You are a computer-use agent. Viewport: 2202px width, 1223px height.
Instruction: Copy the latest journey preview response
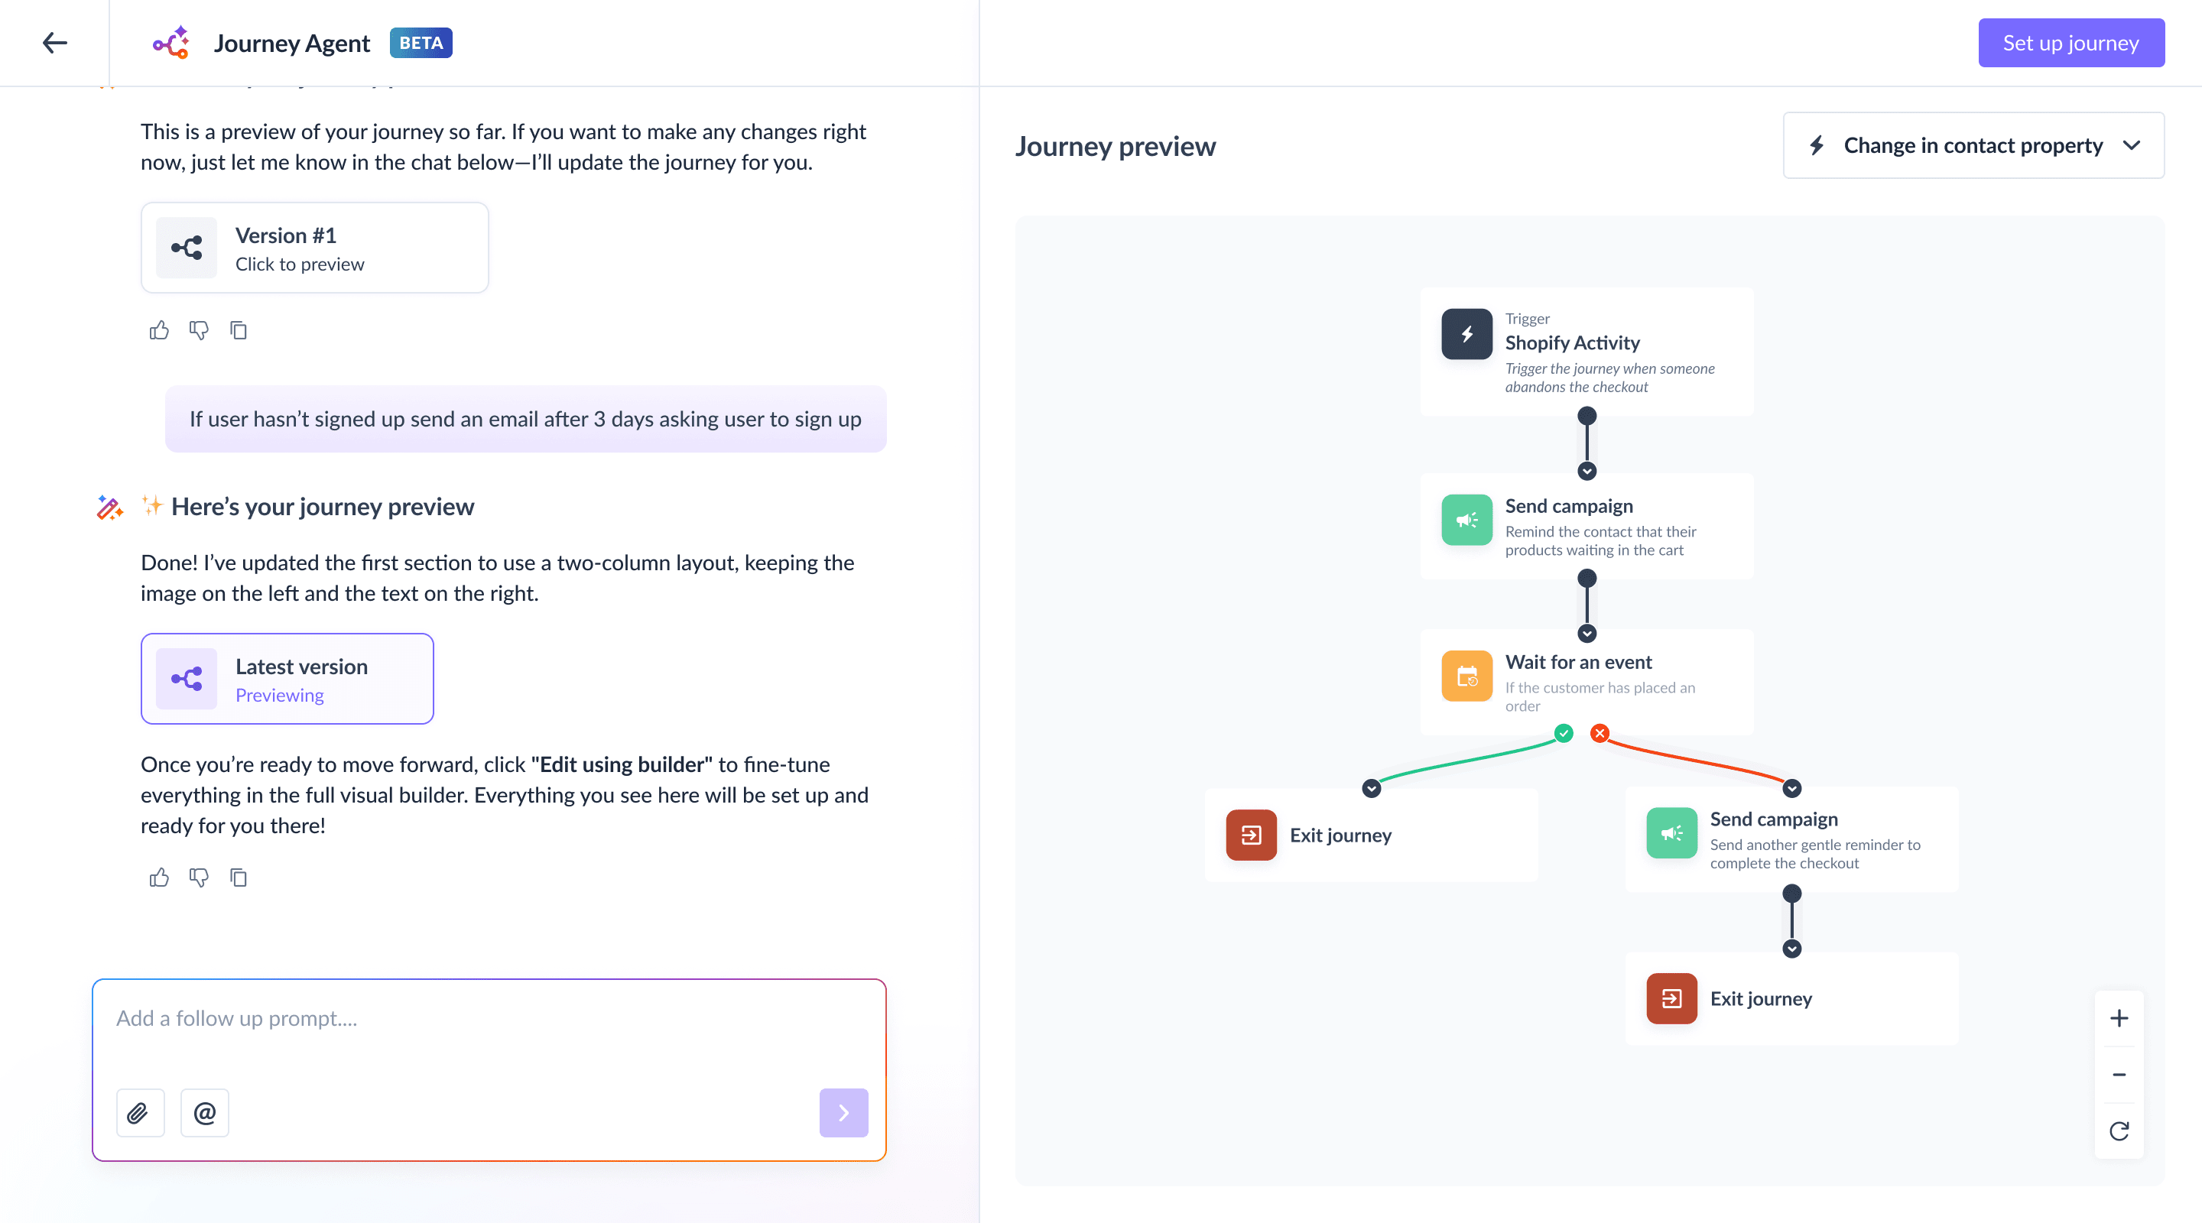[x=239, y=878]
